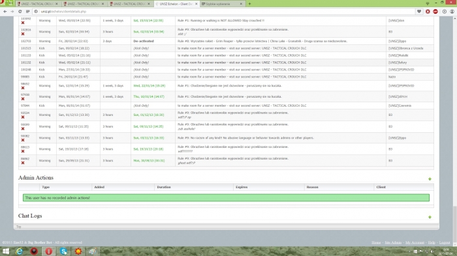Screen dimensions: 457x256
Task: Launch Internet Explorer from the taskbar
Action: [20, 251]
